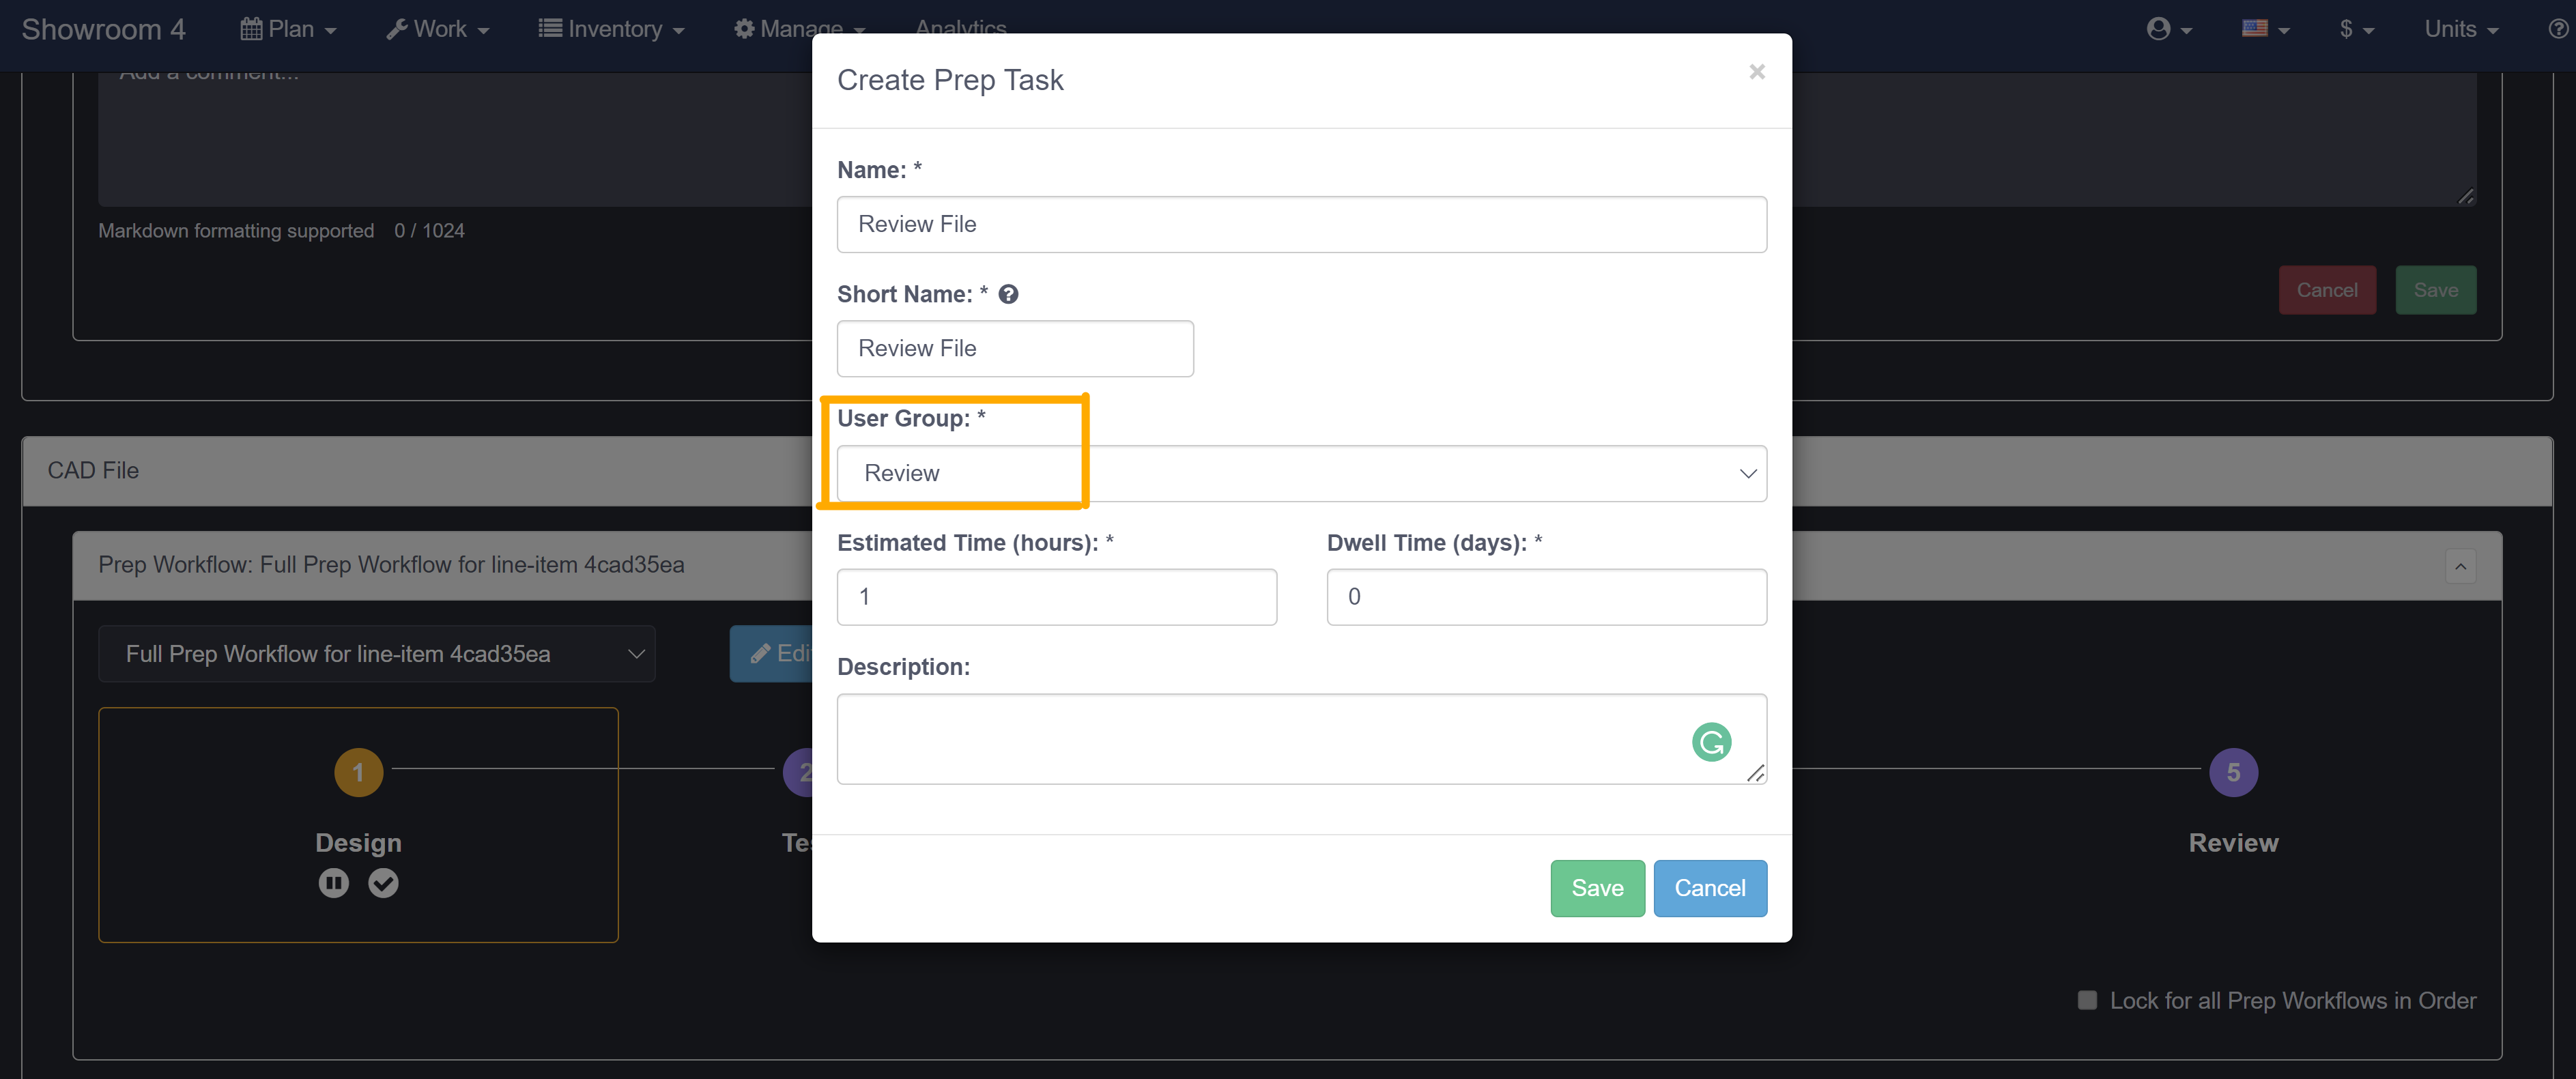Toggle Lock for all Prep Workflows checkbox
Screen dimensions: 2576x1079
pyautogui.click(x=2086, y=1000)
